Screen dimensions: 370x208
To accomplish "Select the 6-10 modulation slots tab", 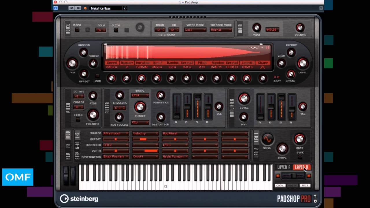I will click(x=77, y=145).
